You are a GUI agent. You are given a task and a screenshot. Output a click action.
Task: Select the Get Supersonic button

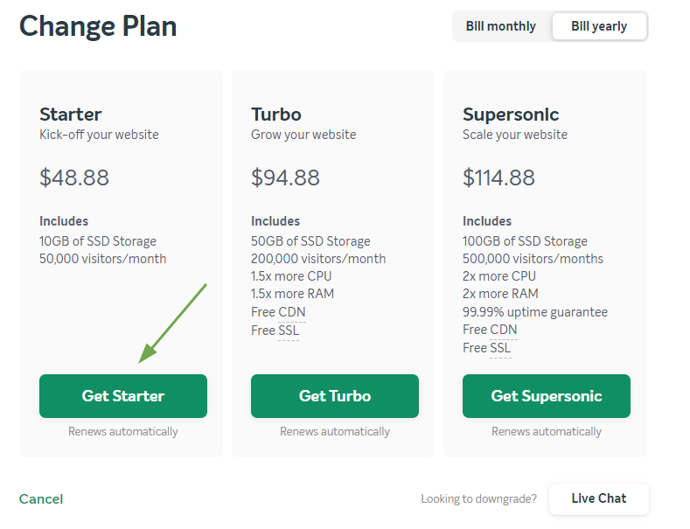547,396
